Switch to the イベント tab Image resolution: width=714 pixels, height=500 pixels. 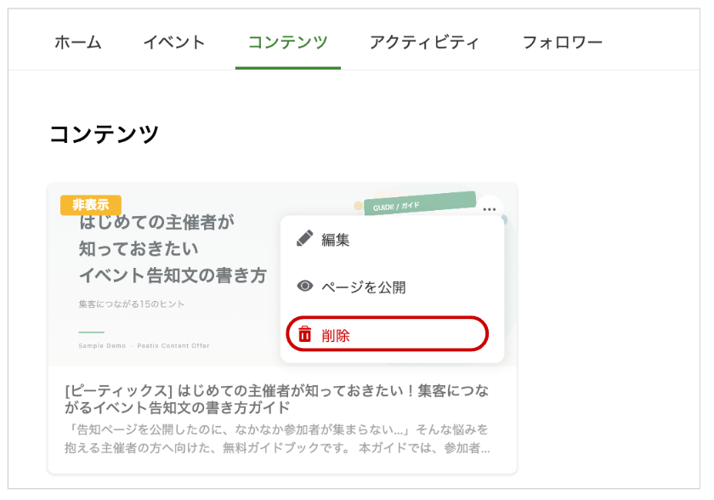[174, 43]
